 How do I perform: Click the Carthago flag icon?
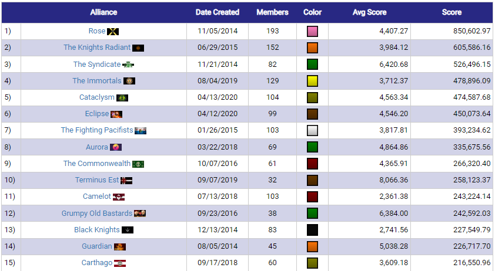(120, 263)
